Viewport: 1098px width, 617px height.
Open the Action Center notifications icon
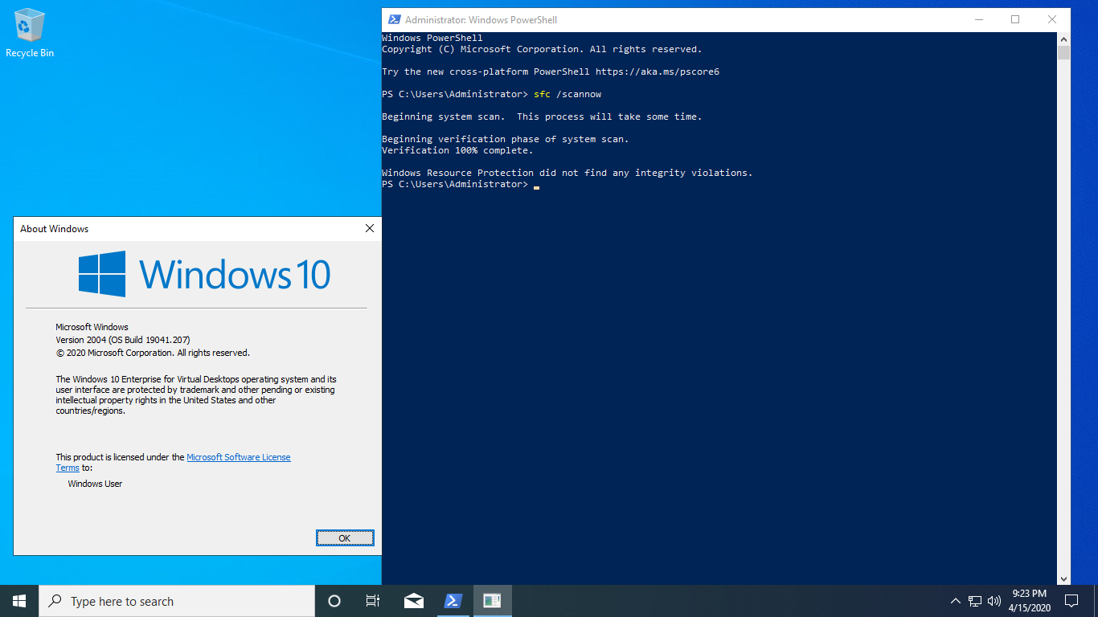[x=1071, y=601]
